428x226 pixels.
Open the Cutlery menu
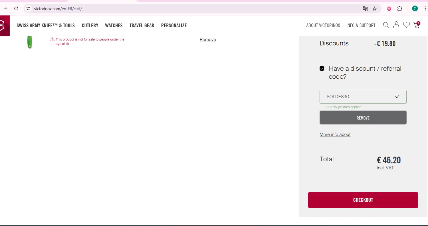click(90, 25)
